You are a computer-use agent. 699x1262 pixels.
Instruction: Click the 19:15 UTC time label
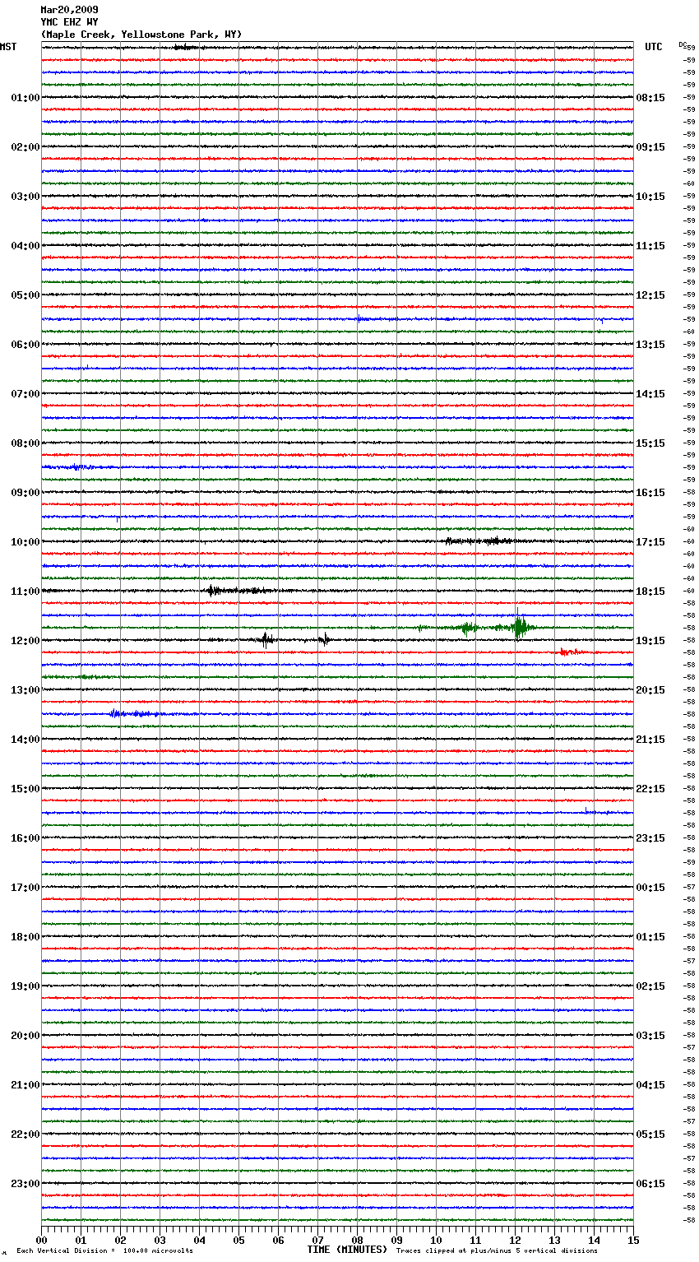[x=650, y=641]
